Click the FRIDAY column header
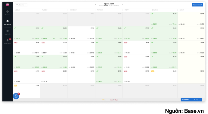 pos(126,10)
